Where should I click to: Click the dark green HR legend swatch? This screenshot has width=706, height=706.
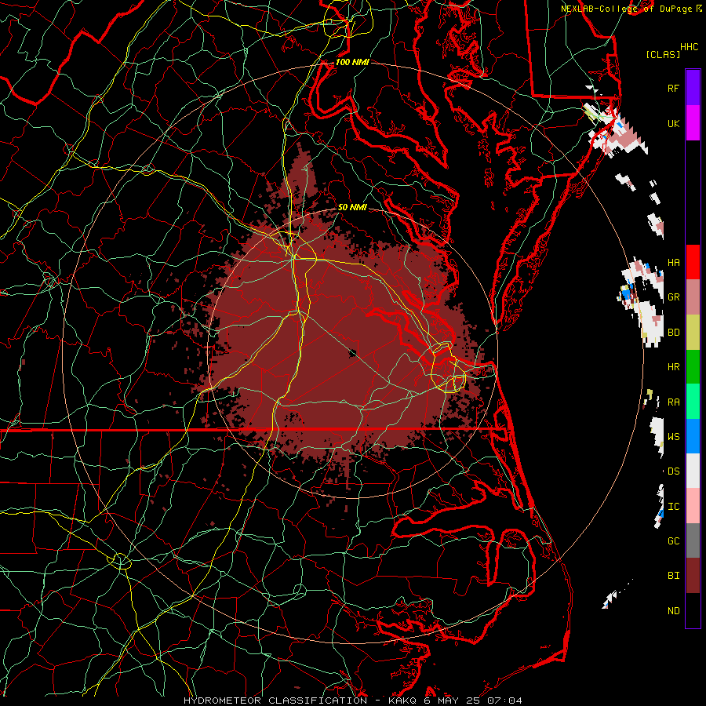693,367
